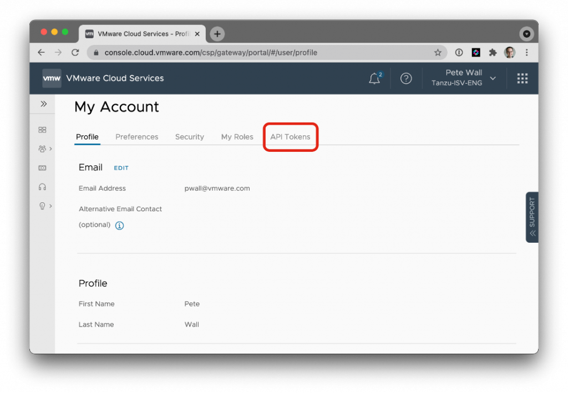Open the billing money icon in sidebar
This screenshot has width=568, height=393.
coord(42,168)
